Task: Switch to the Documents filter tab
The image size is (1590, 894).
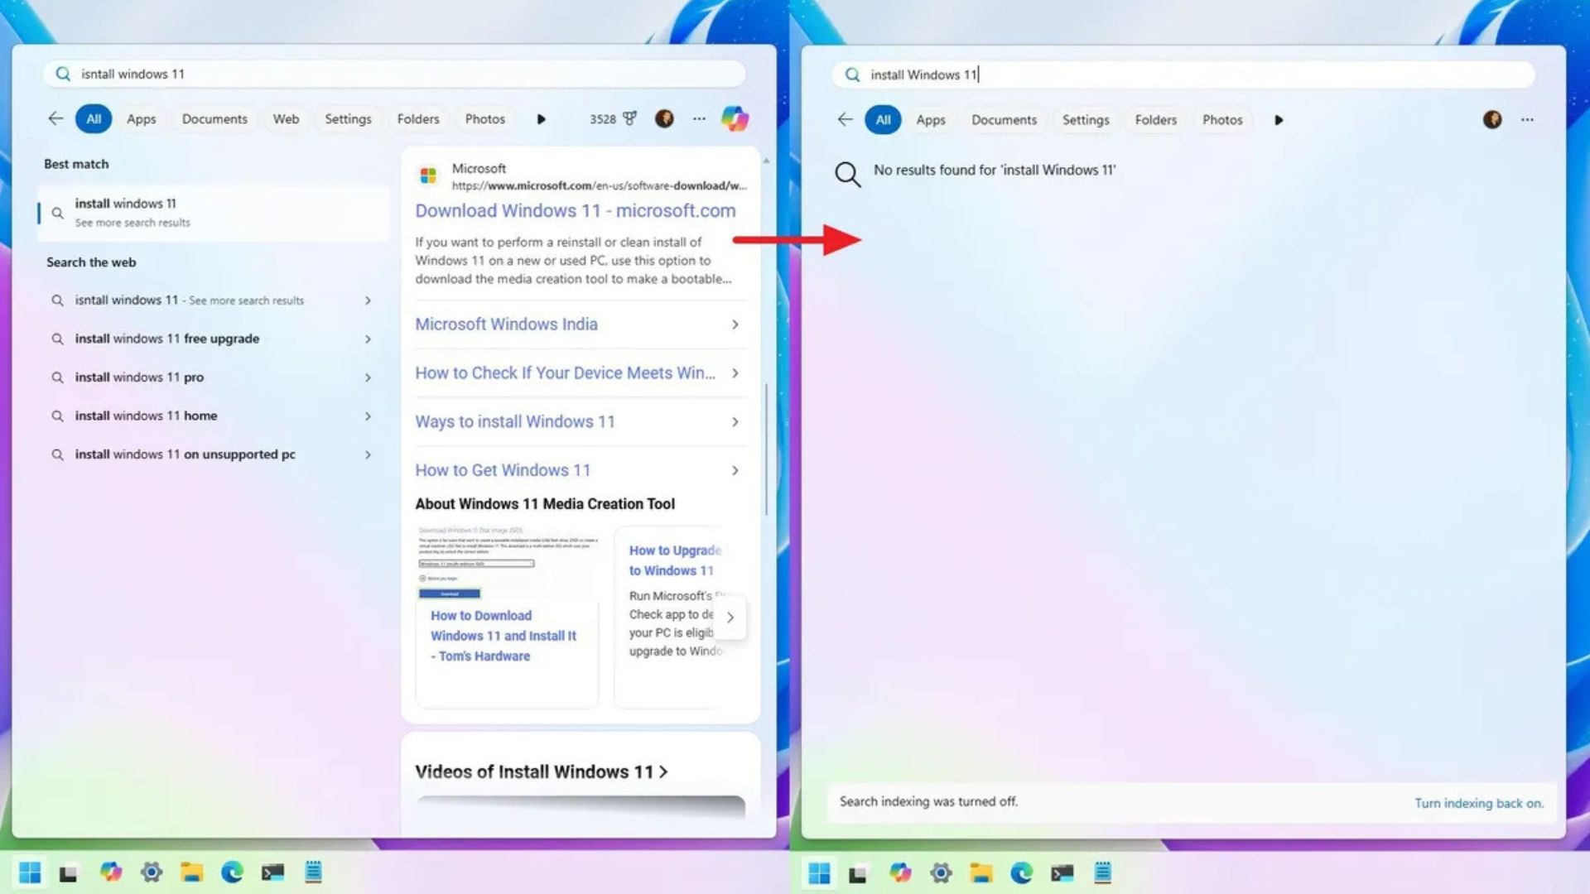Action: click(x=214, y=118)
